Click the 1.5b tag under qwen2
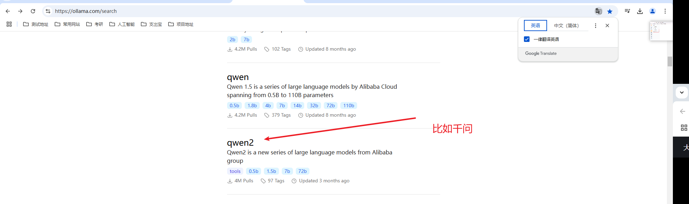This screenshot has height=204, width=689. [271, 171]
